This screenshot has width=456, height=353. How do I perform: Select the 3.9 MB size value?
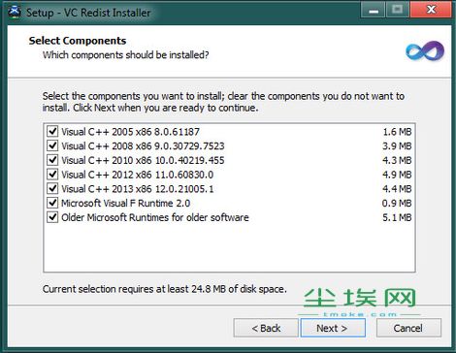(x=397, y=145)
